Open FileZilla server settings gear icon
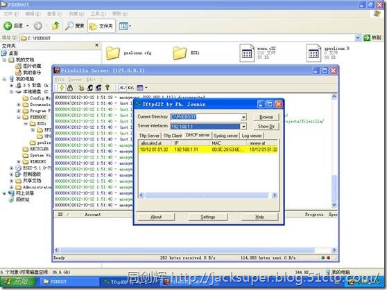The width and height of the screenshot is (387, 290). (x=81, y=88)
